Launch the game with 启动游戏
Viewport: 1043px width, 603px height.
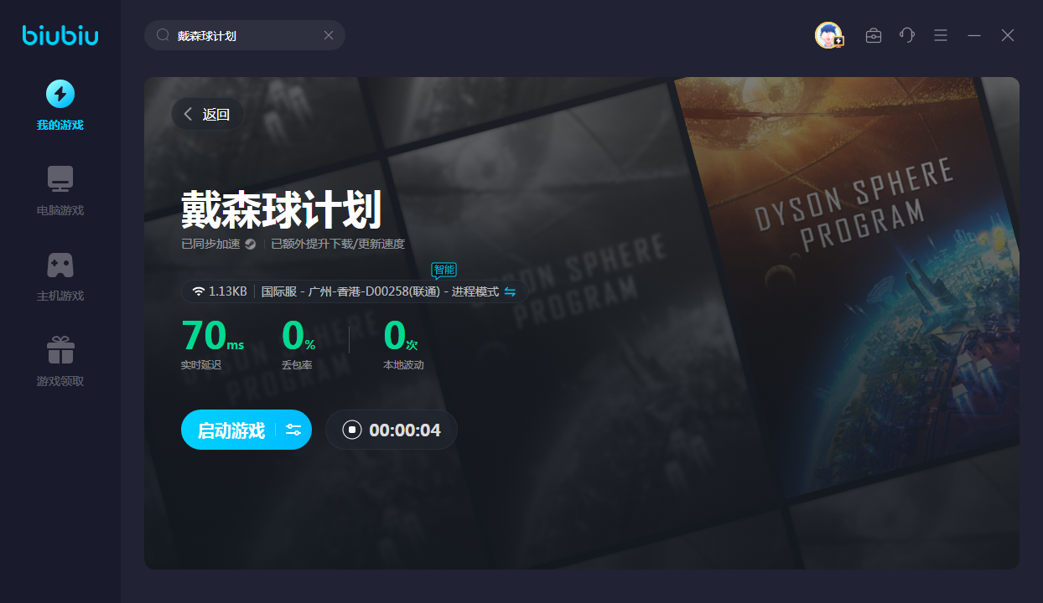[231, 430]
